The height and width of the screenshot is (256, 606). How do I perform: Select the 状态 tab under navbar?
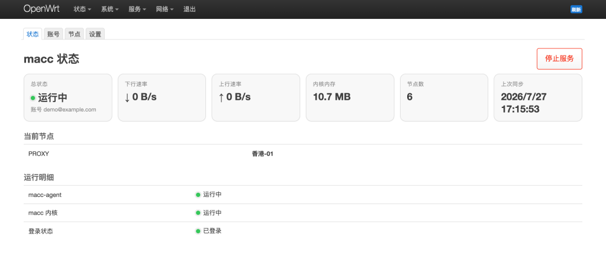pyautogui.click(x=33, y=34)
